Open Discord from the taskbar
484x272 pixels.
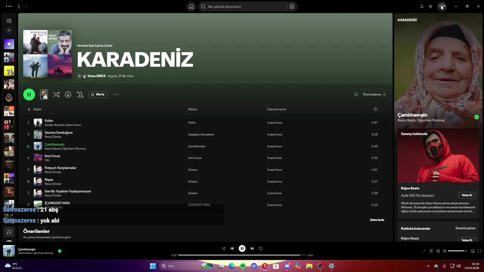pos(287,266)
